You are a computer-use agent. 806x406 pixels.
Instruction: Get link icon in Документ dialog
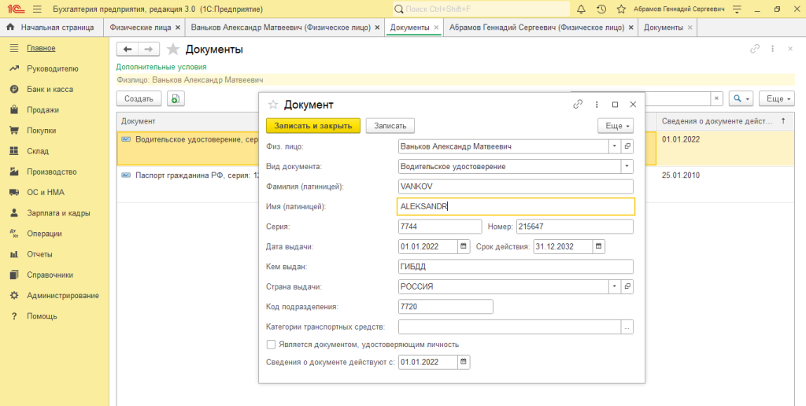point(578,105)
